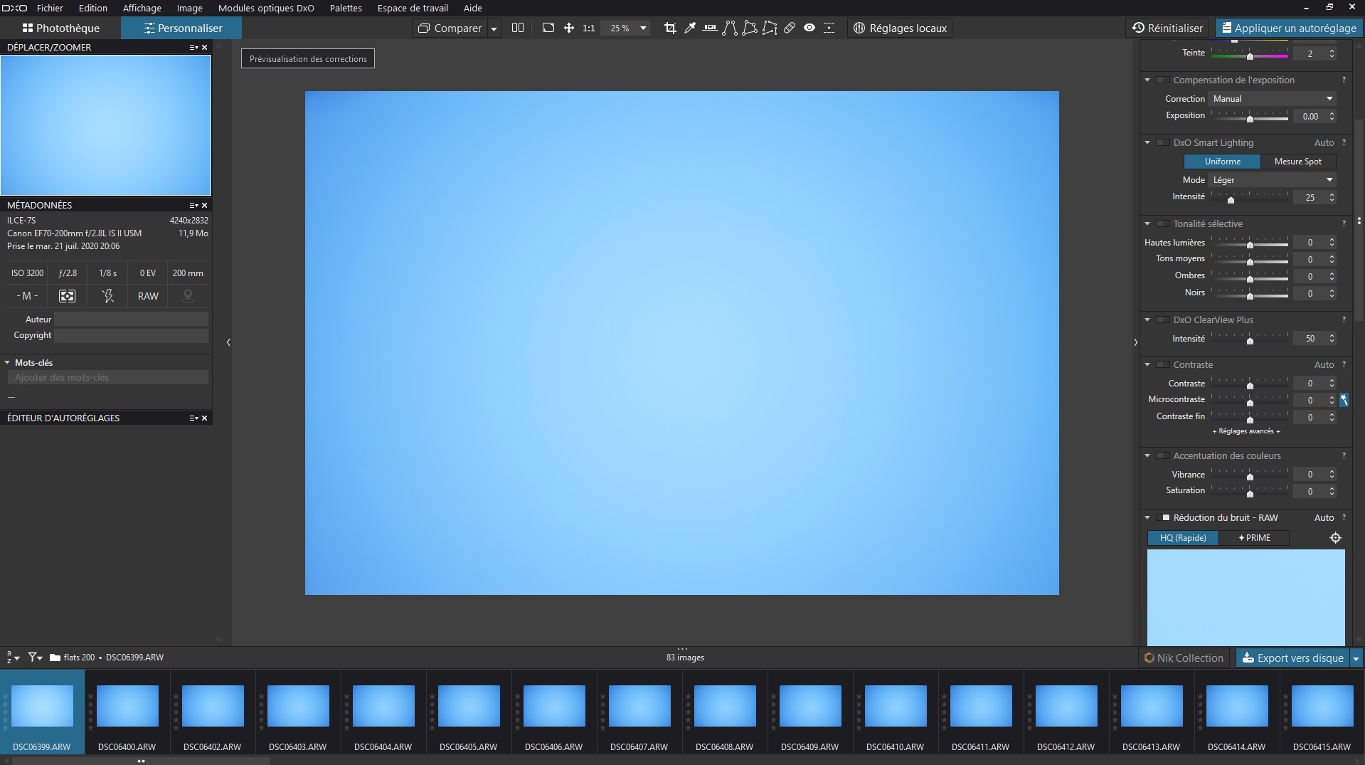Collapse the Mots-clés section
1365x765 pixels.
[7, 362]
